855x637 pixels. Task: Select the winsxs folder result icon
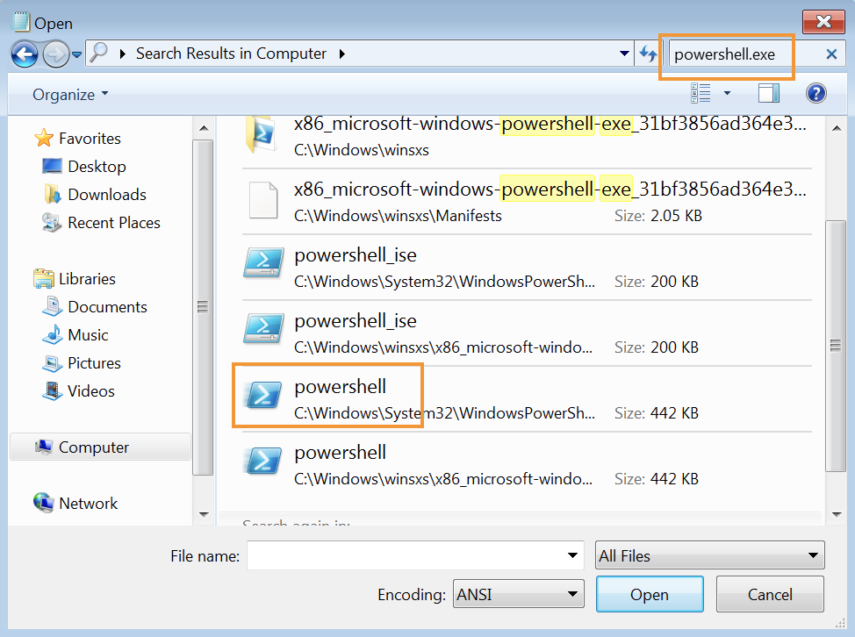(262, 134)
